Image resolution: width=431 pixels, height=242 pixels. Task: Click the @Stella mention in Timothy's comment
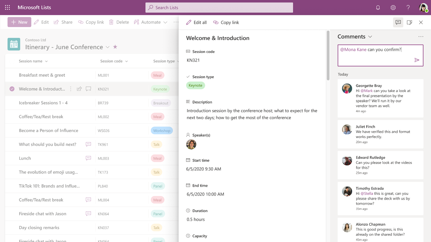click(x=367, y=194)
